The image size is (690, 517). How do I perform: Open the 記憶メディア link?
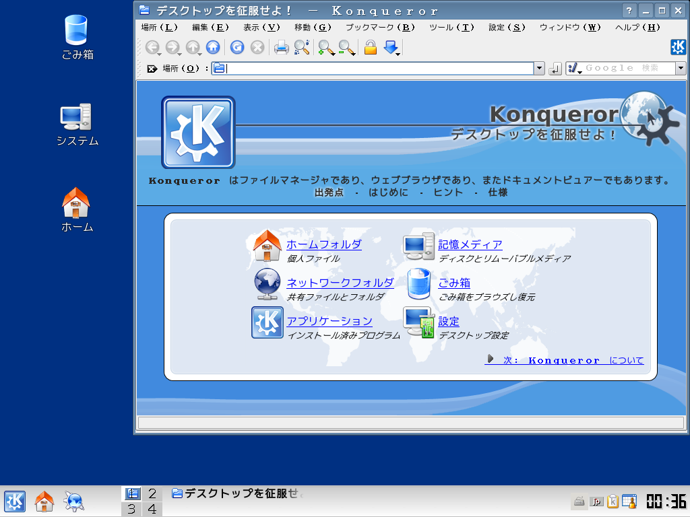pos(470,244)
